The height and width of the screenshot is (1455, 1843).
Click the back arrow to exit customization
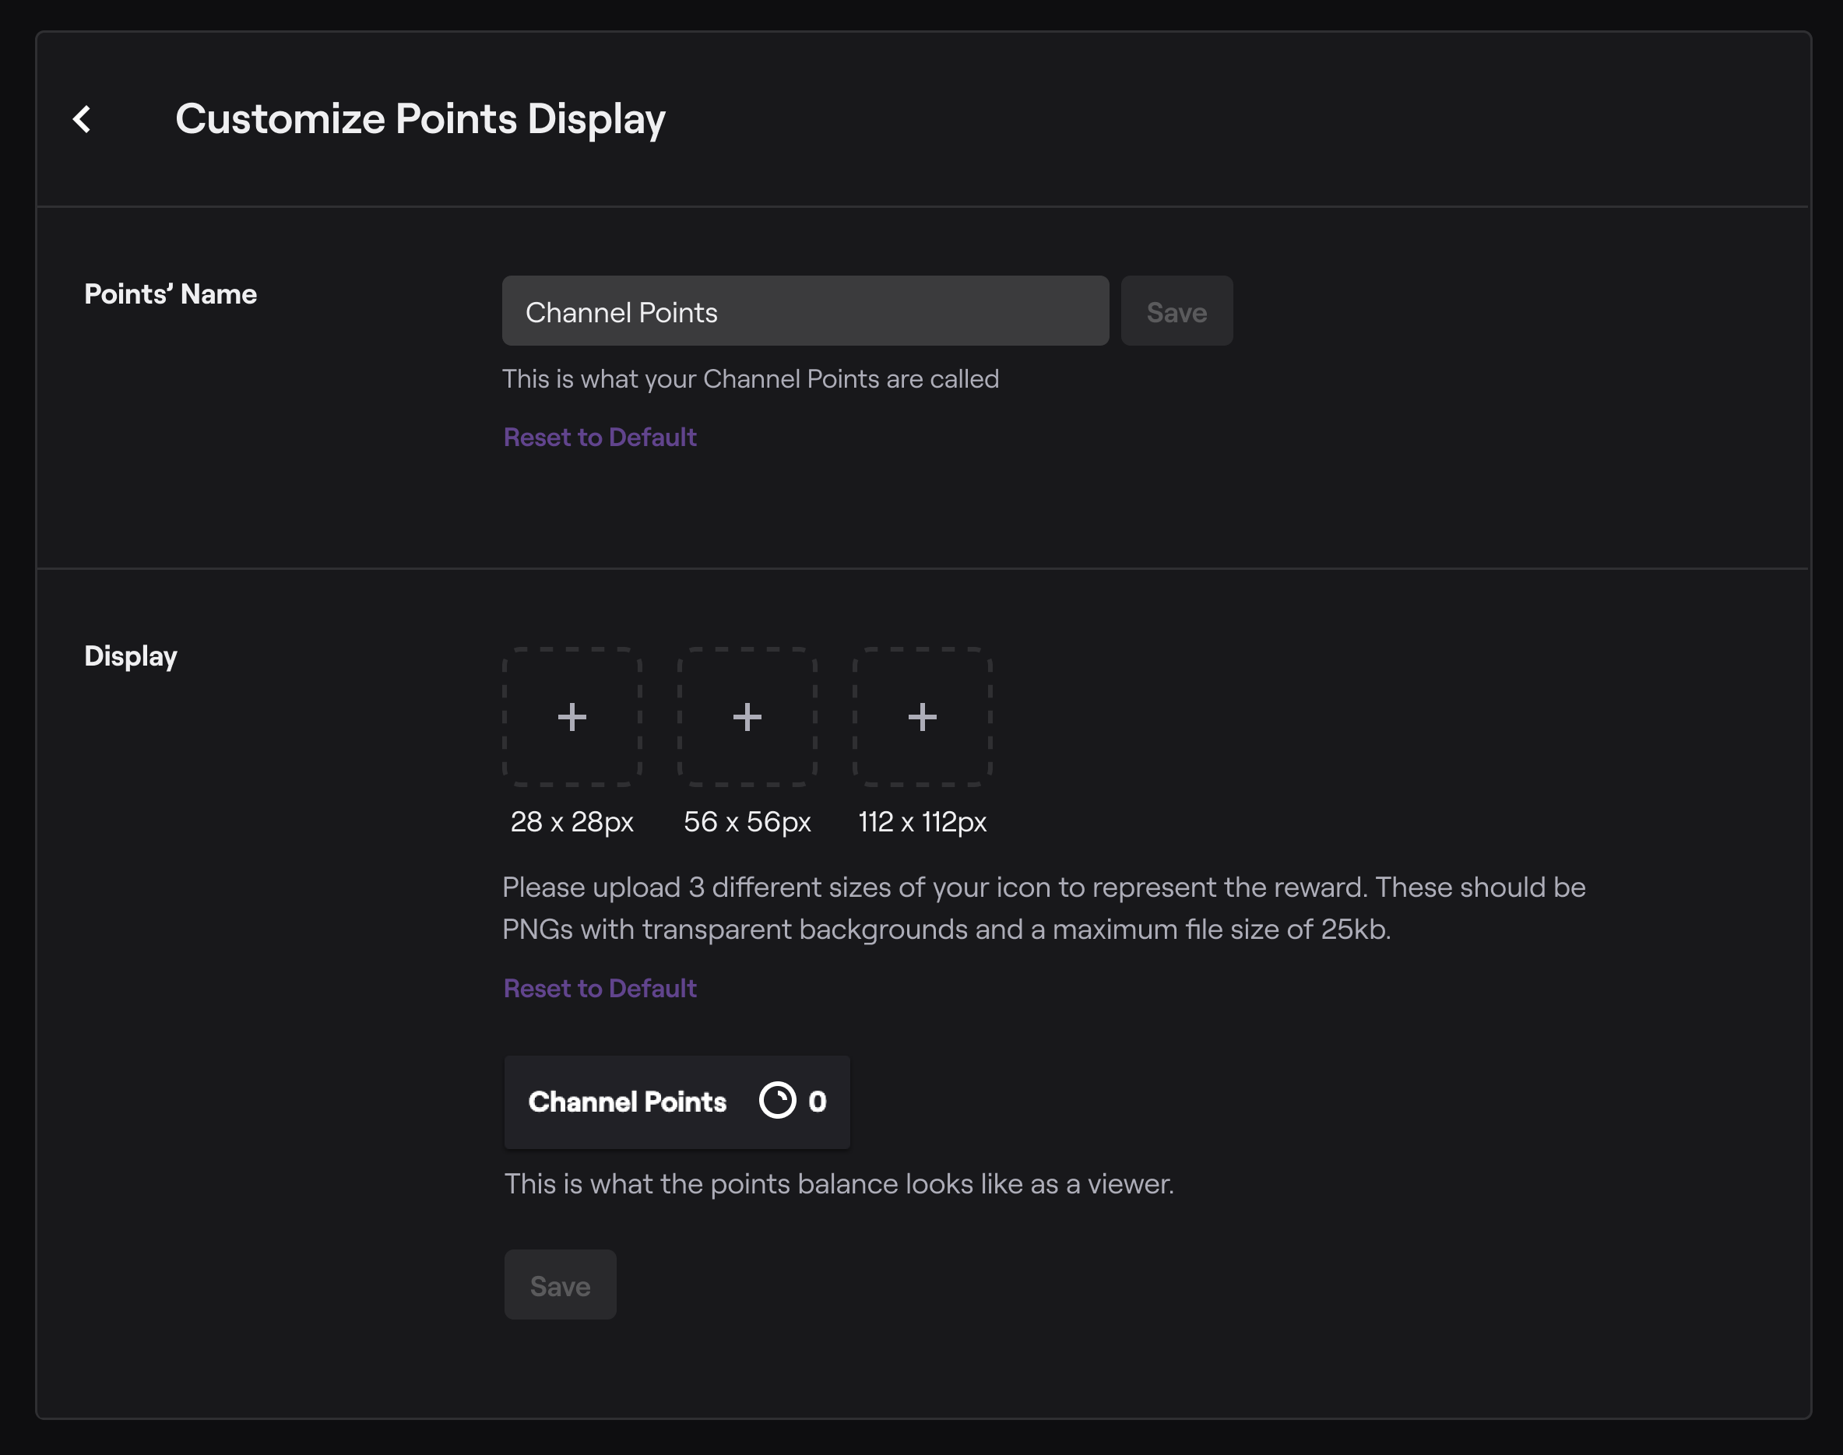pos(83,119)
